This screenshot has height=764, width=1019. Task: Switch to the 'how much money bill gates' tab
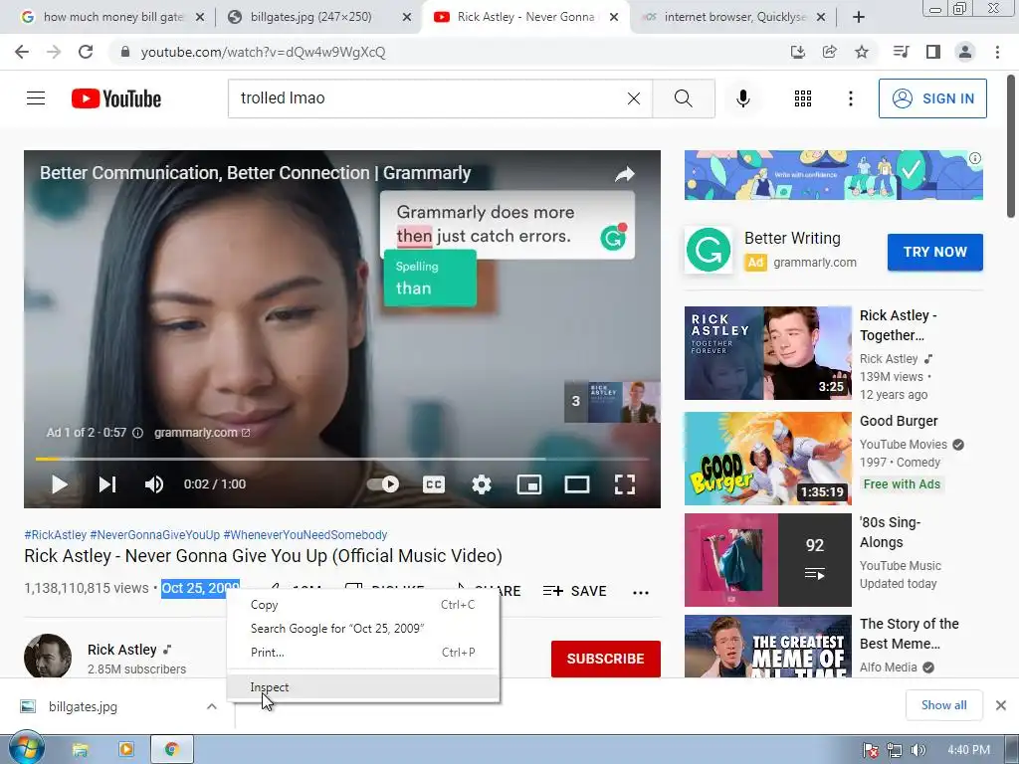coord(113,17)
